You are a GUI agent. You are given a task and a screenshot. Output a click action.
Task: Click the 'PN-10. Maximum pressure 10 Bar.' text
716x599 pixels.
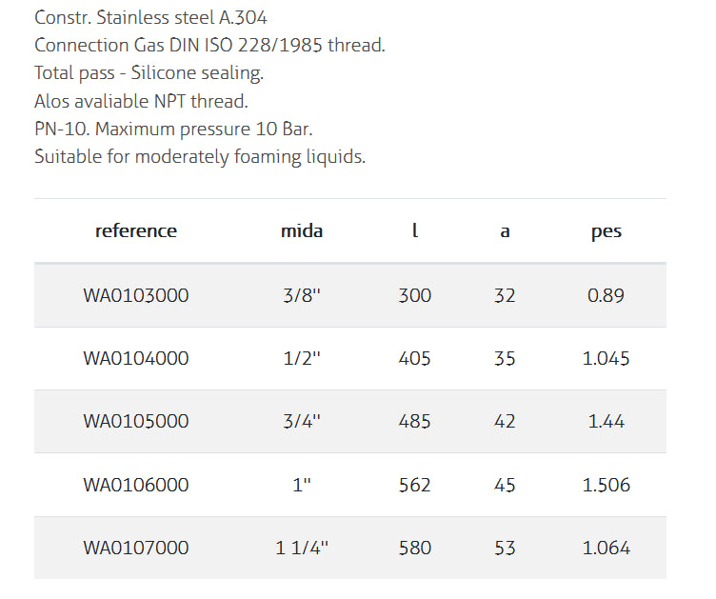click(173, 129)
